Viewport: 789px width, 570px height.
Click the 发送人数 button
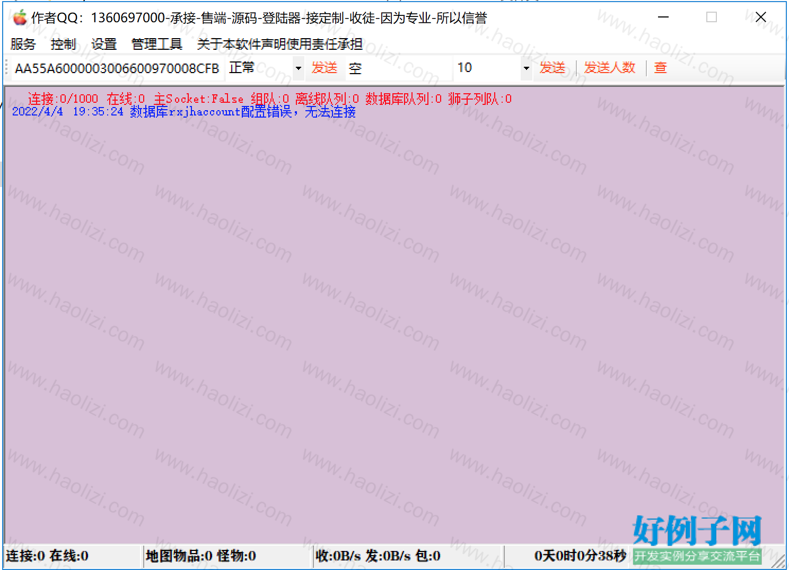click(x=610, y=68)
